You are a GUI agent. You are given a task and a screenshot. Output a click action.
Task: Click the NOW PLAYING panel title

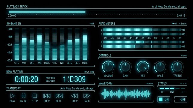(x=15, y=71)
